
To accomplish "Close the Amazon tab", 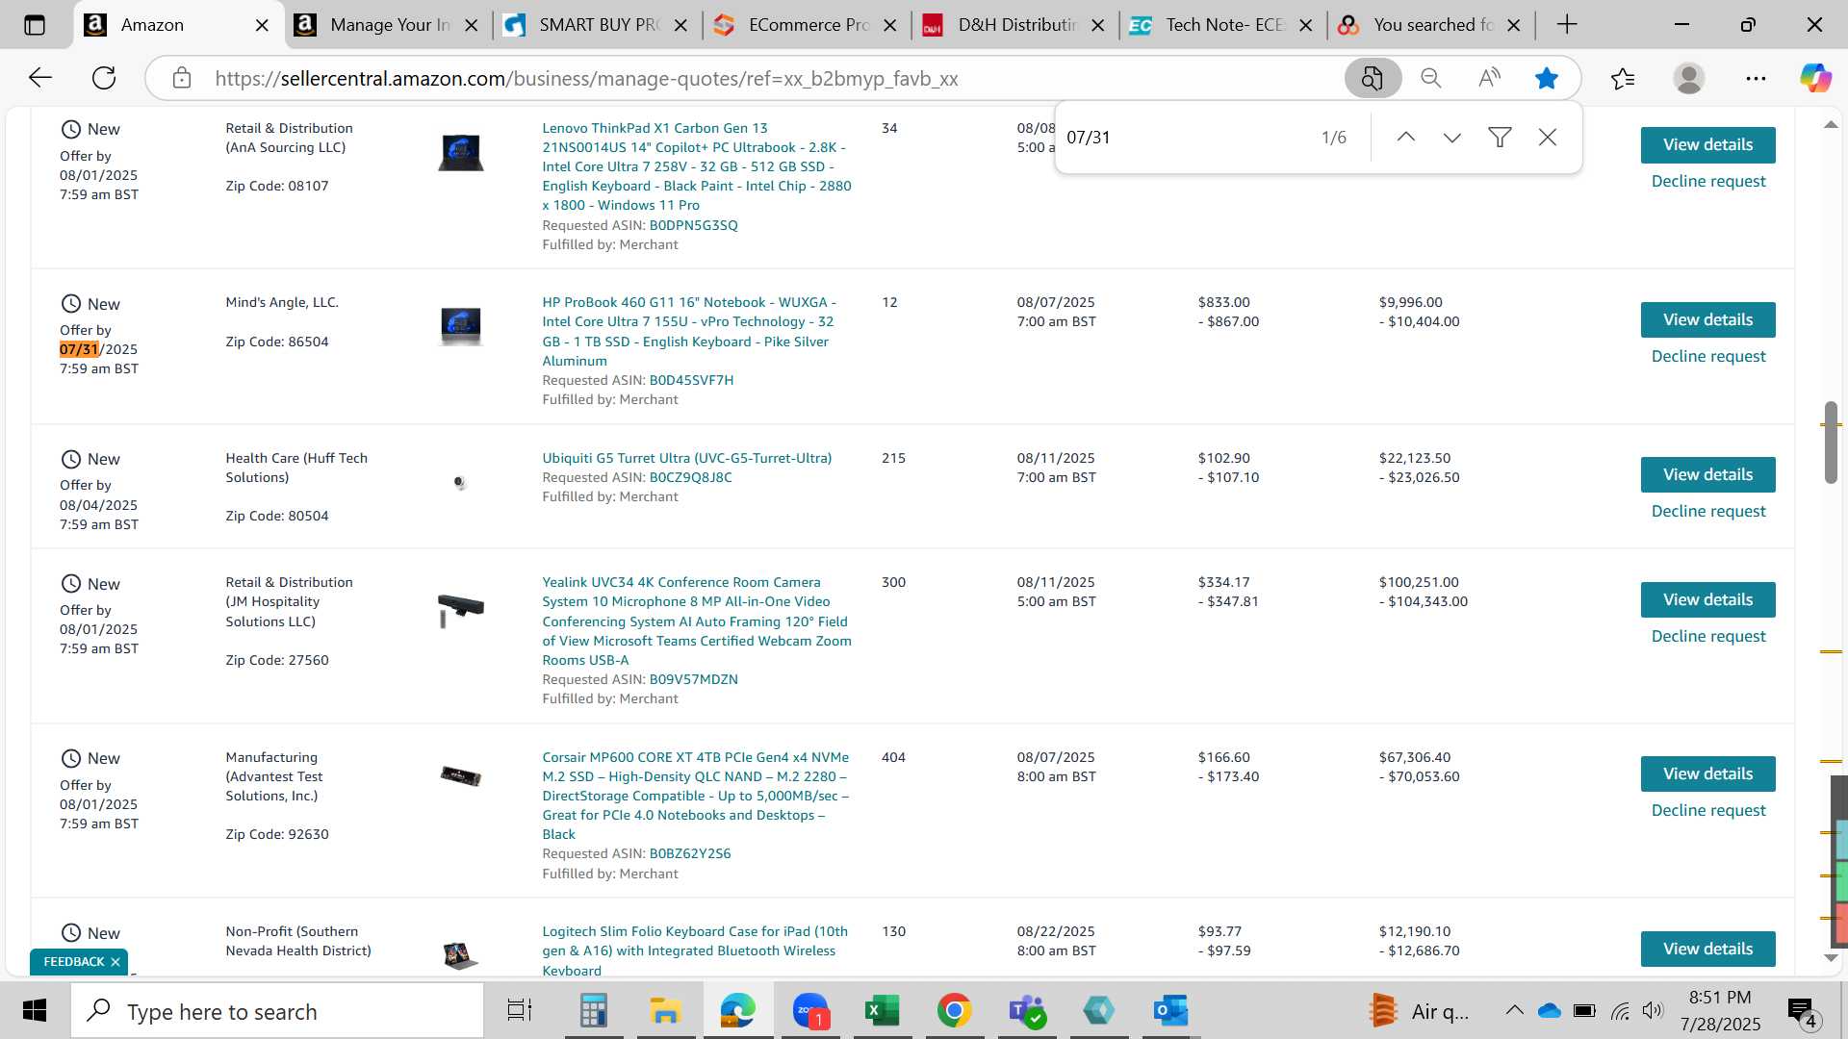I will click(x=262, y=26).
